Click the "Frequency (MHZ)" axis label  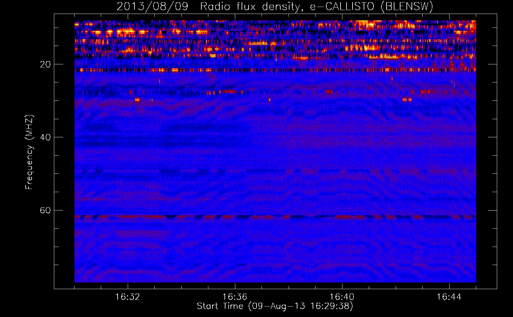click(29, 152)
